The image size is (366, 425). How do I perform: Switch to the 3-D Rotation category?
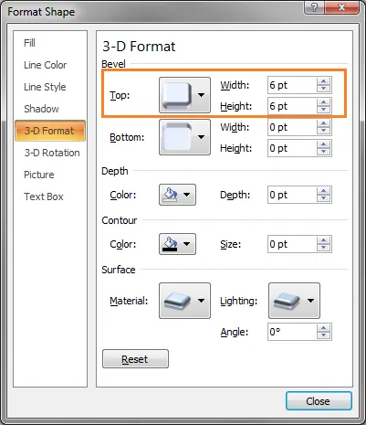point(52,153)
